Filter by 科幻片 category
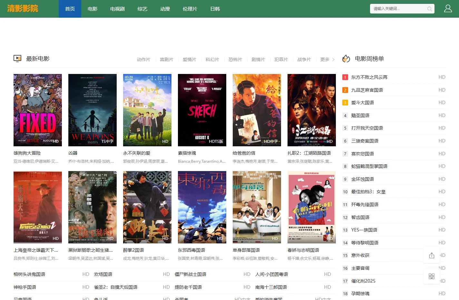 [x=212, y=59]
